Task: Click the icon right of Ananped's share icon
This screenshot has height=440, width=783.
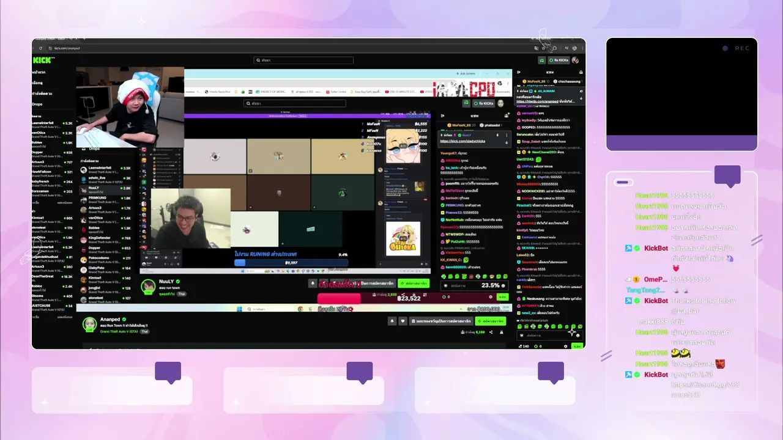Action: coord(502,332)
